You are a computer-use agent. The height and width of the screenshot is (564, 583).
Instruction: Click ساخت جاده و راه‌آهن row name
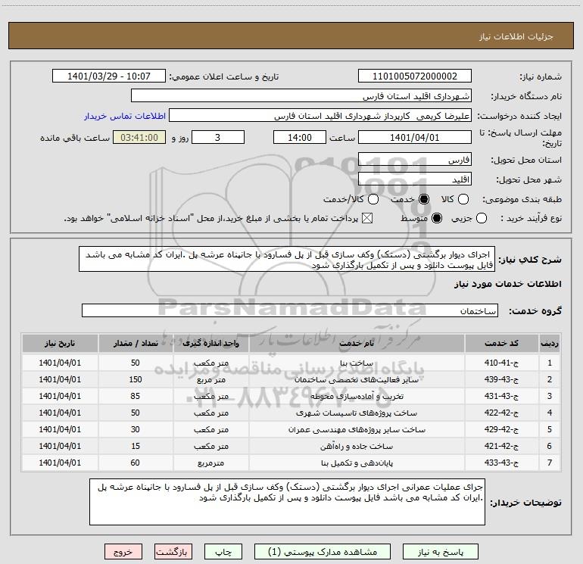point(357,446)
